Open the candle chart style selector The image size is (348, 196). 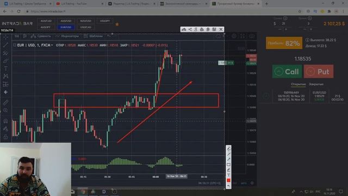24,36
